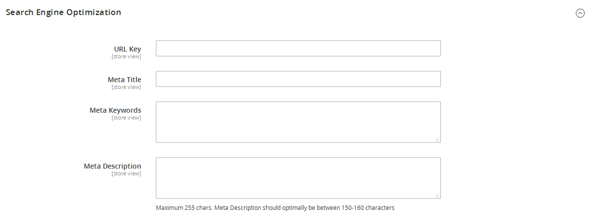This screenshot has height=222, width=589.
Task: Click the URL Key label
Action: (127, 49)
